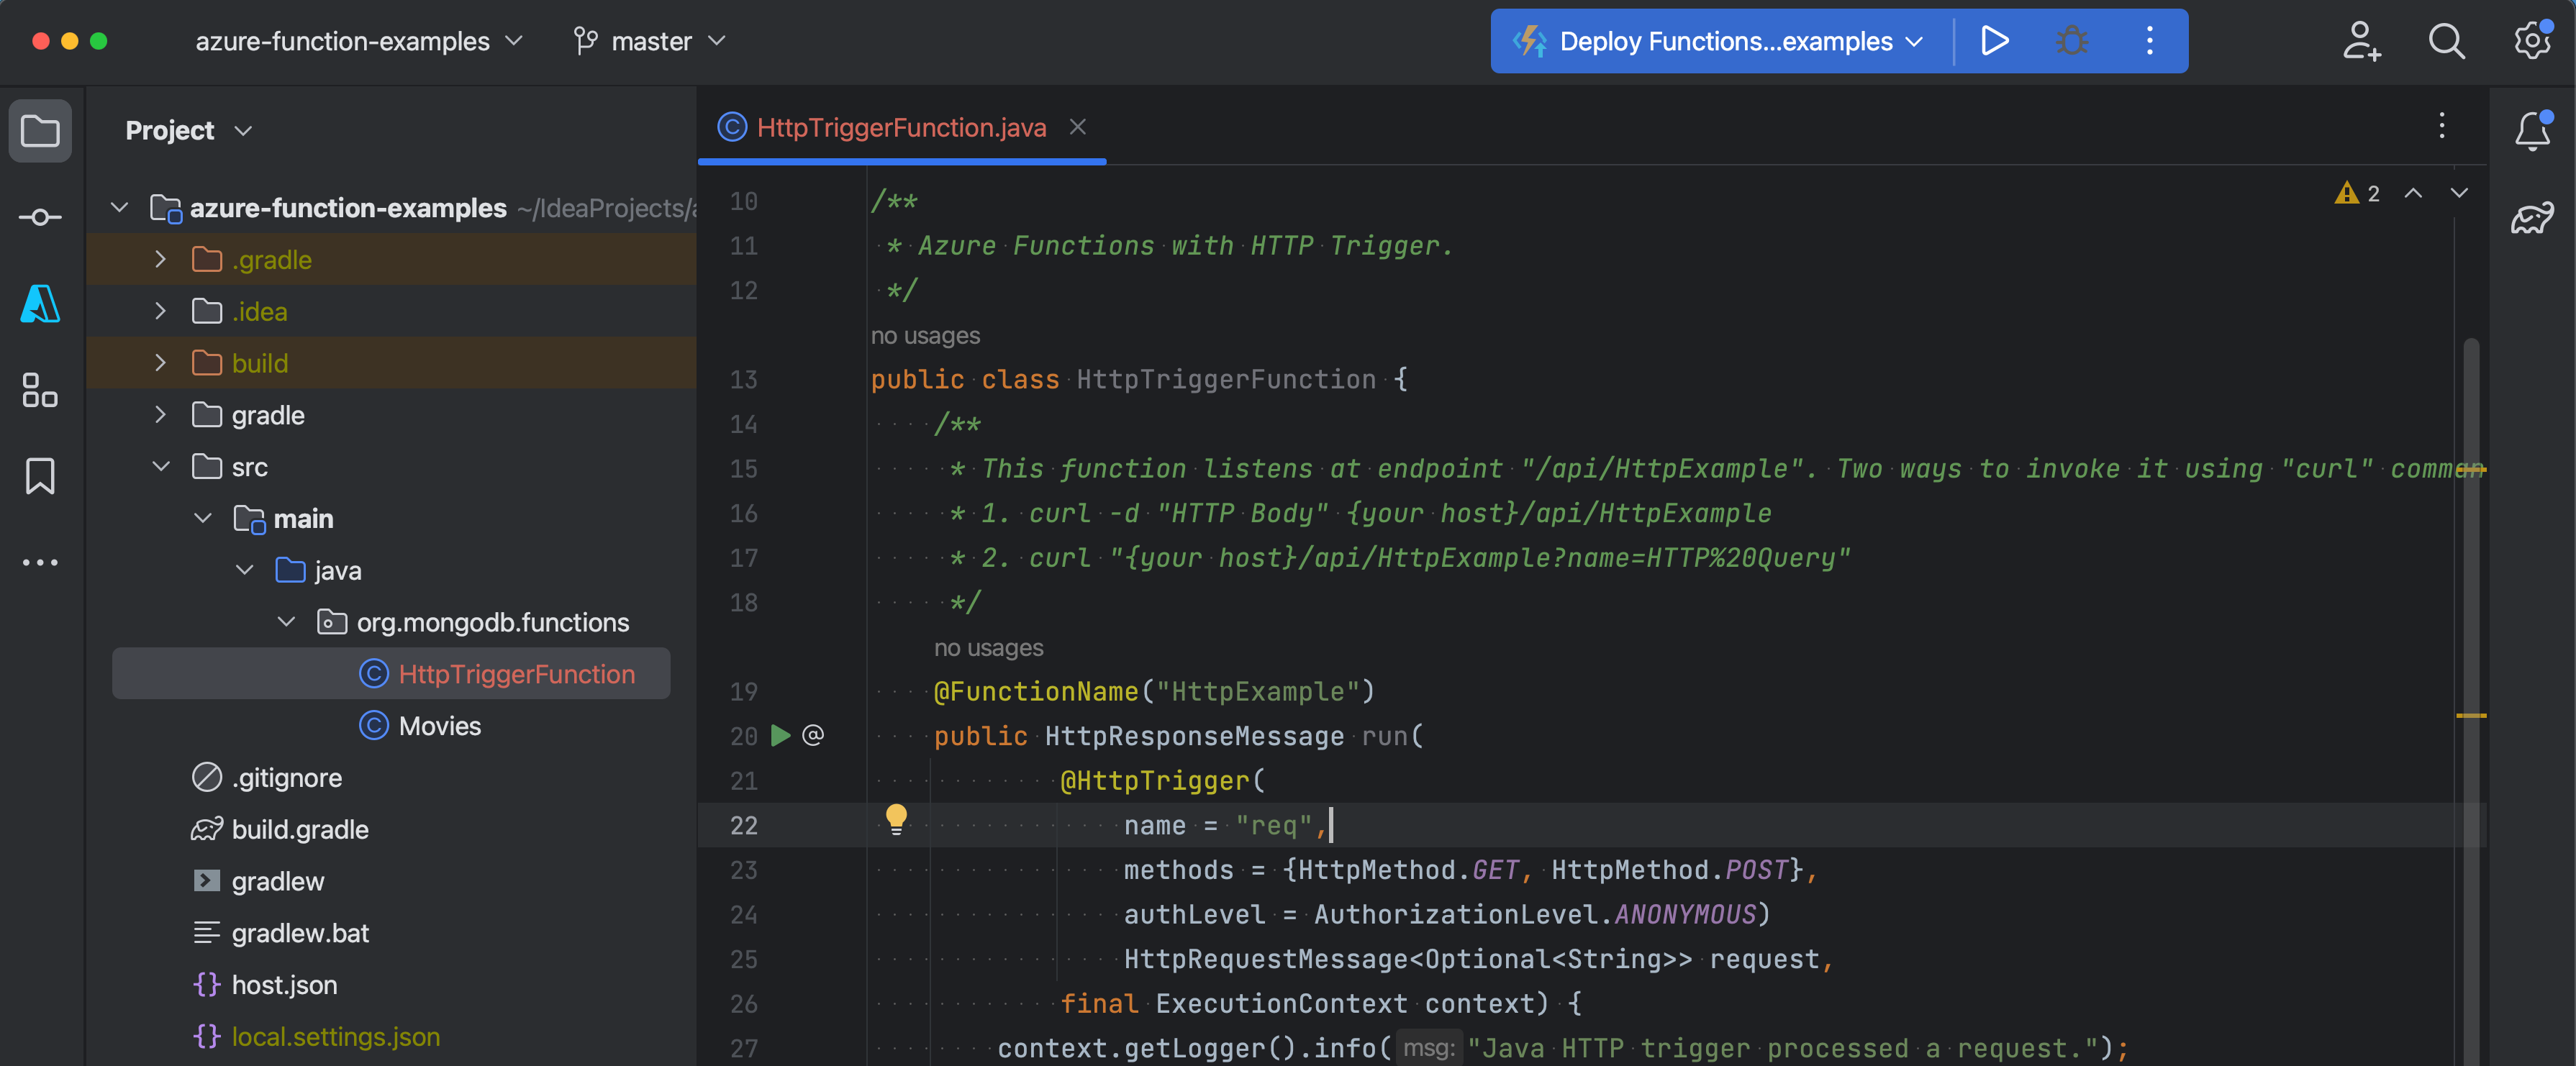Collapse the src folder
The width and height of the screenshot is (2576, 1066).
tap(160, 467)
